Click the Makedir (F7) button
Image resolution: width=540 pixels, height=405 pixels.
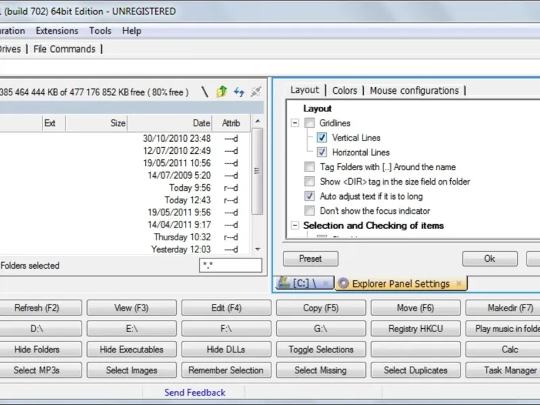tap(503, 308)
